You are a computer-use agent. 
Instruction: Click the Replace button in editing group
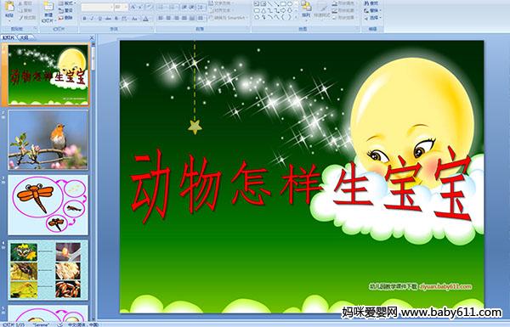(371, 10)
